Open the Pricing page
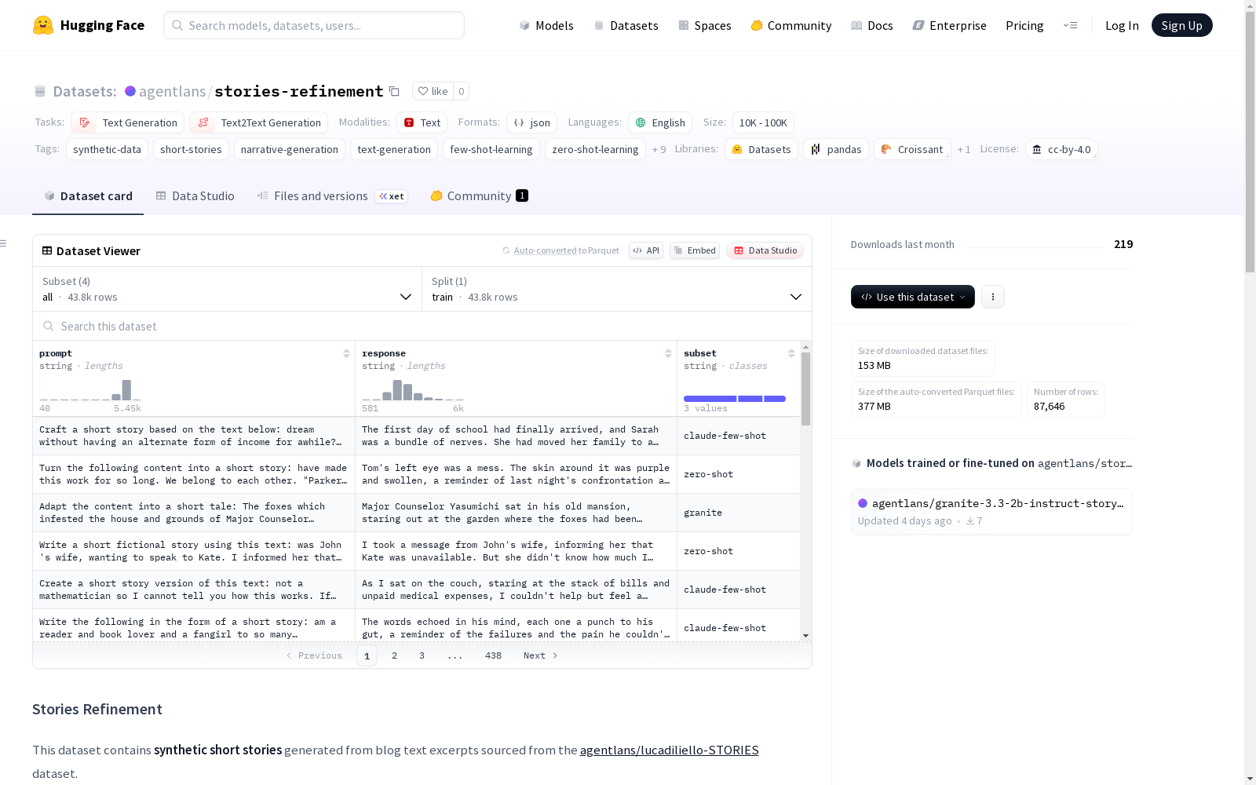The image size is (1256, 785). pos(1024,25)
